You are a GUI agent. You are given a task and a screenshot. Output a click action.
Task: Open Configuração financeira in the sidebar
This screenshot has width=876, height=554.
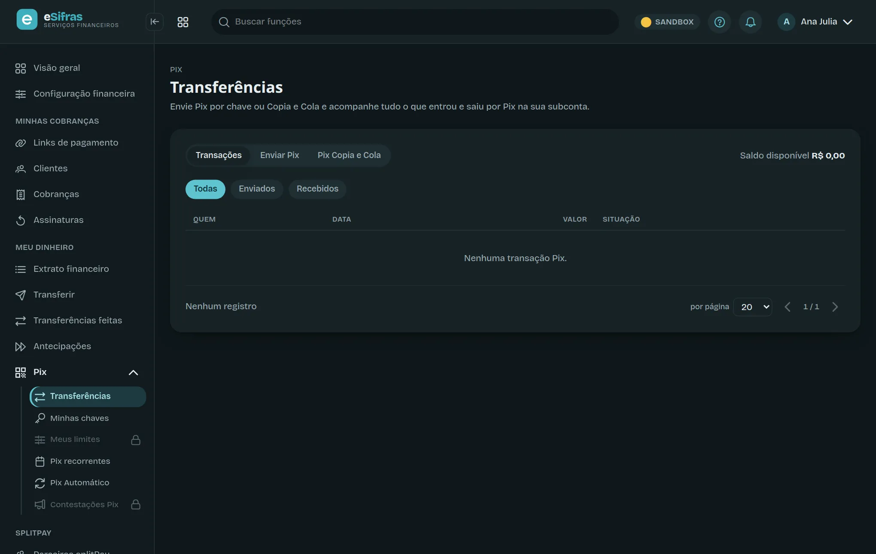click(x=77, y=94)
